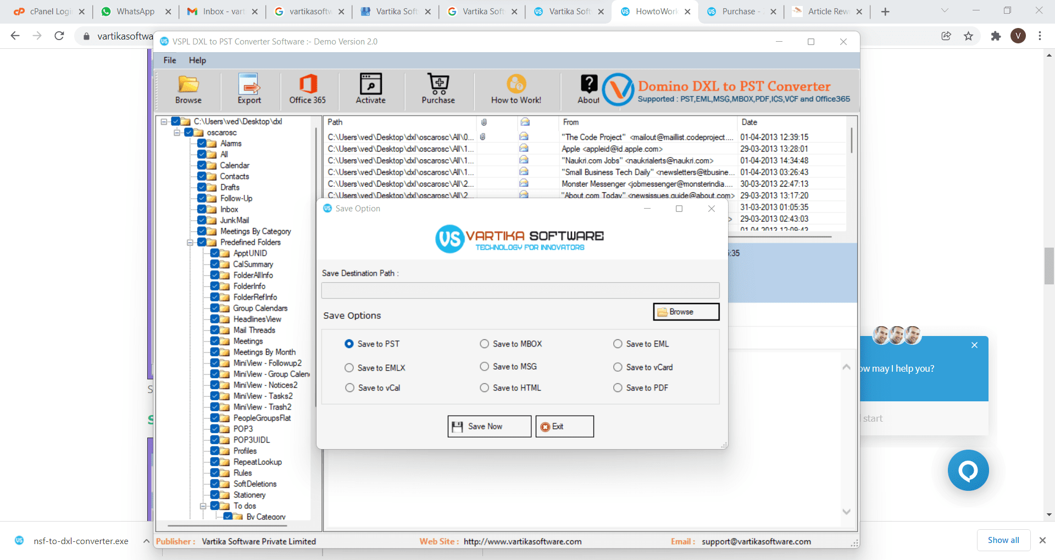This screenshot has width=1055, height=560.
Task: Uncheck the Inbox folder checkbox
Action: 202,209
